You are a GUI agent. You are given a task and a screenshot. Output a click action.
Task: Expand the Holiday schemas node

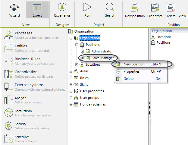click(x=71, y=105)
